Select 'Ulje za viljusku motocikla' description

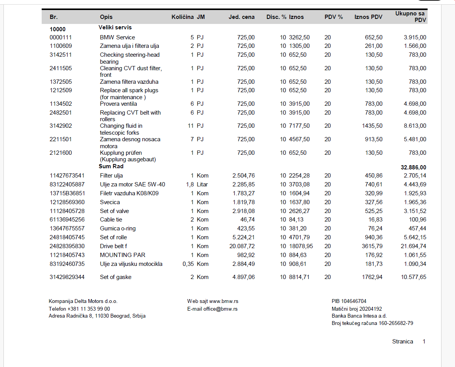[131, 264]
